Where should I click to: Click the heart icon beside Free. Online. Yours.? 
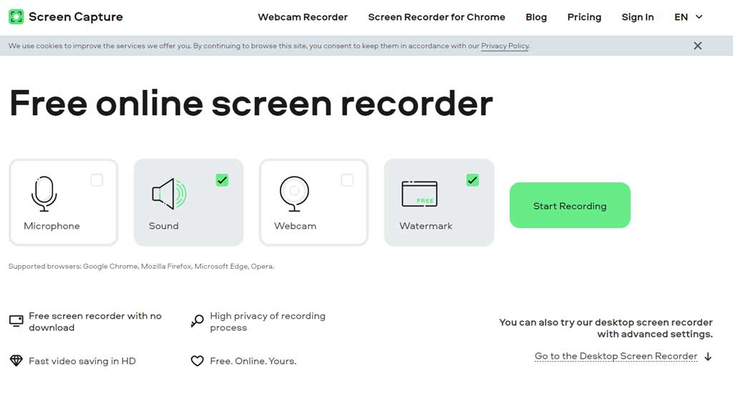point(198,361)
